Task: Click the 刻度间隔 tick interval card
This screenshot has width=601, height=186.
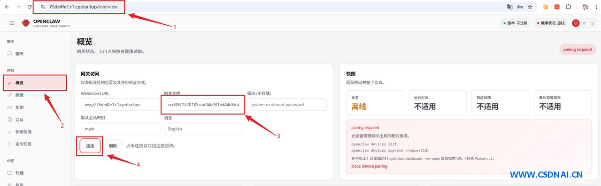Action: point(501,103)
